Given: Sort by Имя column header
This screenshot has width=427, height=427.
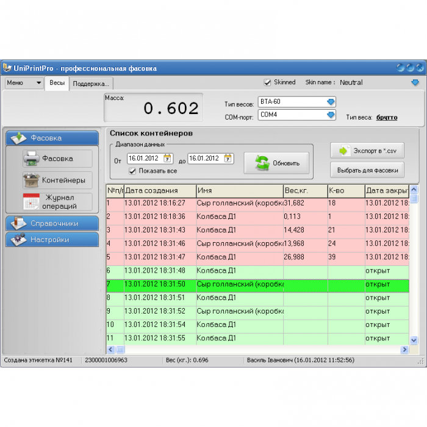Looking at the screenshot, I should click(x=240, y=190).
